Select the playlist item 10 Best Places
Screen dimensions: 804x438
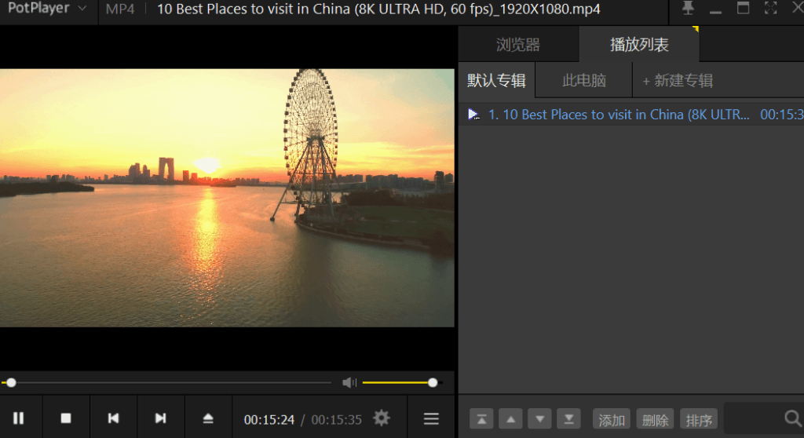(x=631, y=115)
